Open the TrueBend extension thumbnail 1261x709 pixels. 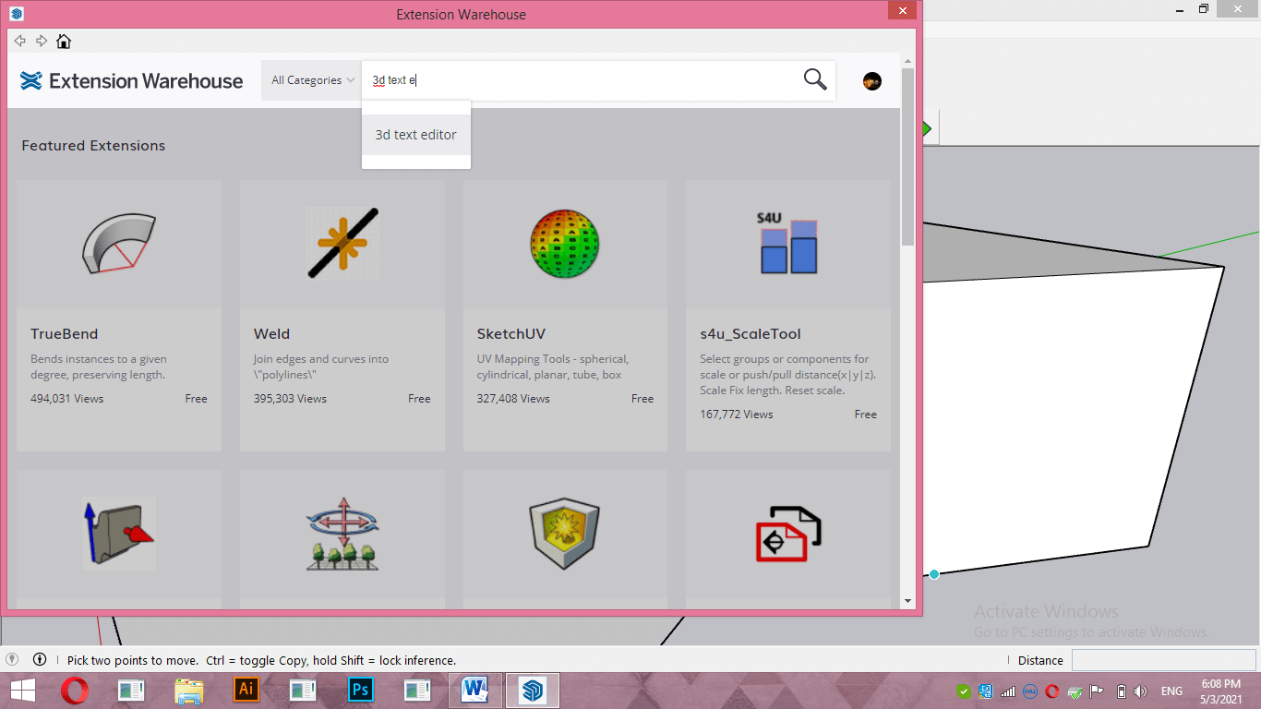point(119,245)
